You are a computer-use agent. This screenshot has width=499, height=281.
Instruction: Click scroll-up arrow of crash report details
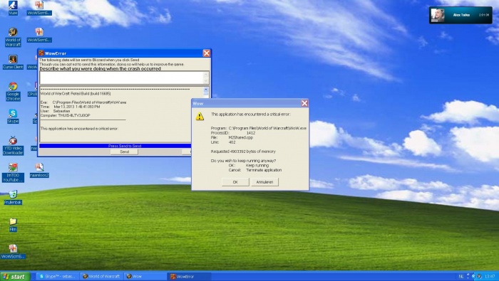point(205,90)
